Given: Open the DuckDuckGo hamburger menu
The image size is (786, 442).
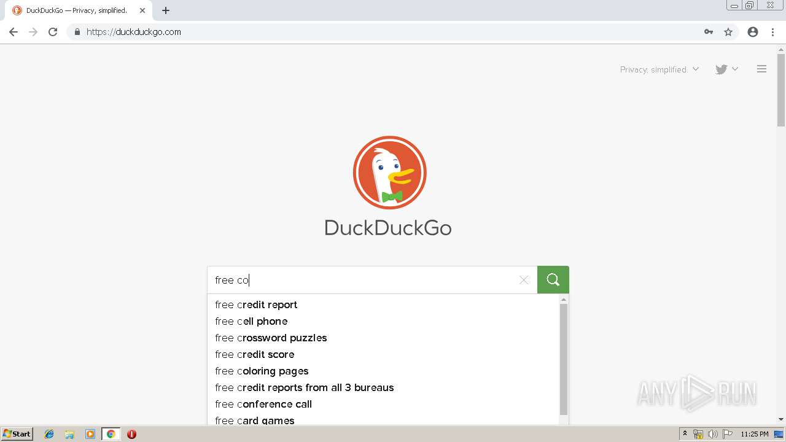Looking at the screenshot, I should tap(761, 69).
